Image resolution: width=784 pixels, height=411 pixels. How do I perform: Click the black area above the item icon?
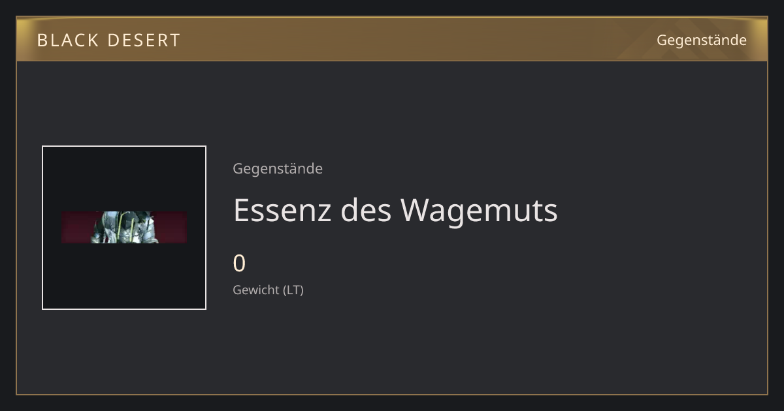pyautogui.click(x=124, y=178)
